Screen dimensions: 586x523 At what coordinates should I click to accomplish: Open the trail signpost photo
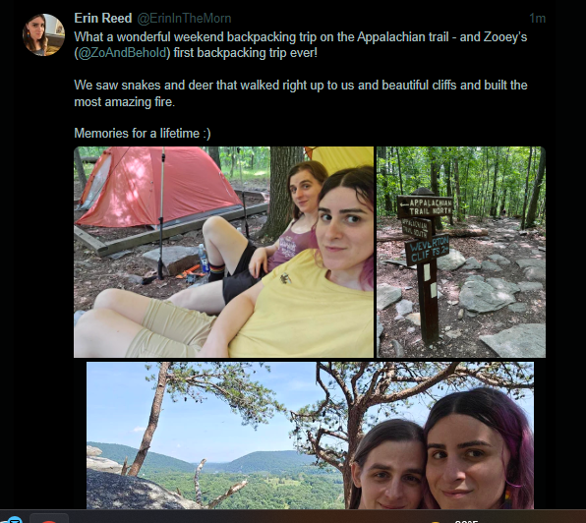pos(461,252)
